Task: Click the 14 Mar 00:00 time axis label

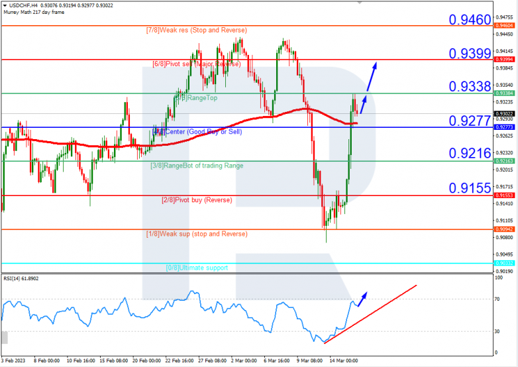Action: point(344,360)
